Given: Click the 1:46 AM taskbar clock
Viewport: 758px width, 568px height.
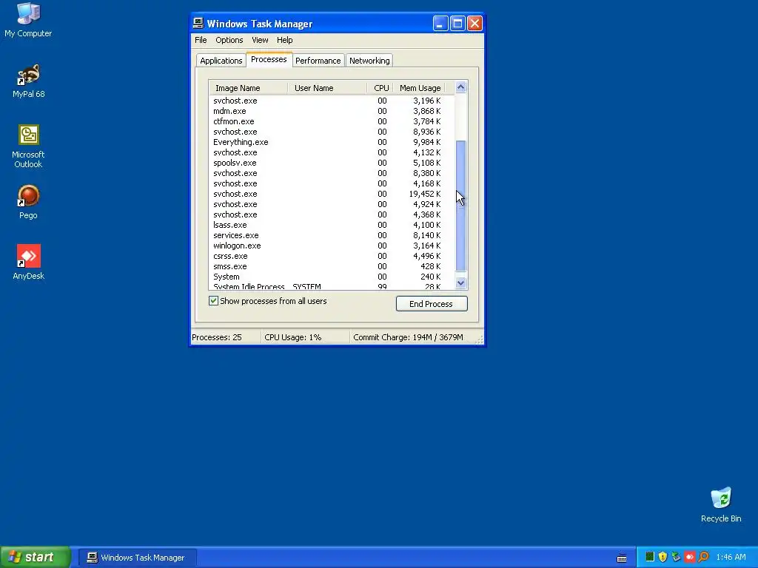Looking at the screenshot, I should click(731, 558).
